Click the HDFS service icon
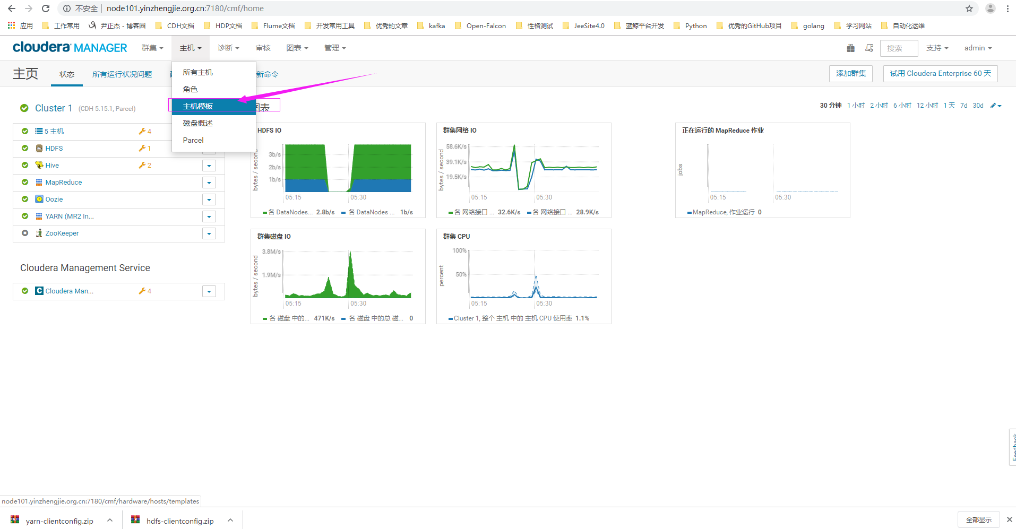1016x529 pixels. [x=39, y=148]
